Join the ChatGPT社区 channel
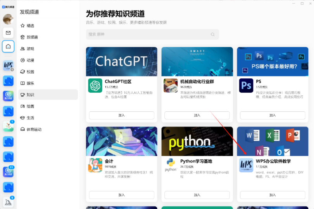 tap(122, 115)
